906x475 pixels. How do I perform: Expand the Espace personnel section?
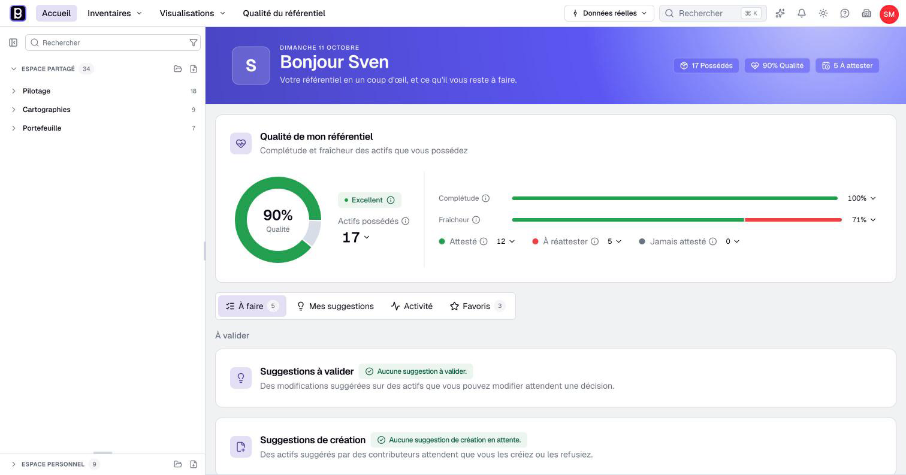tap(14, 464)
